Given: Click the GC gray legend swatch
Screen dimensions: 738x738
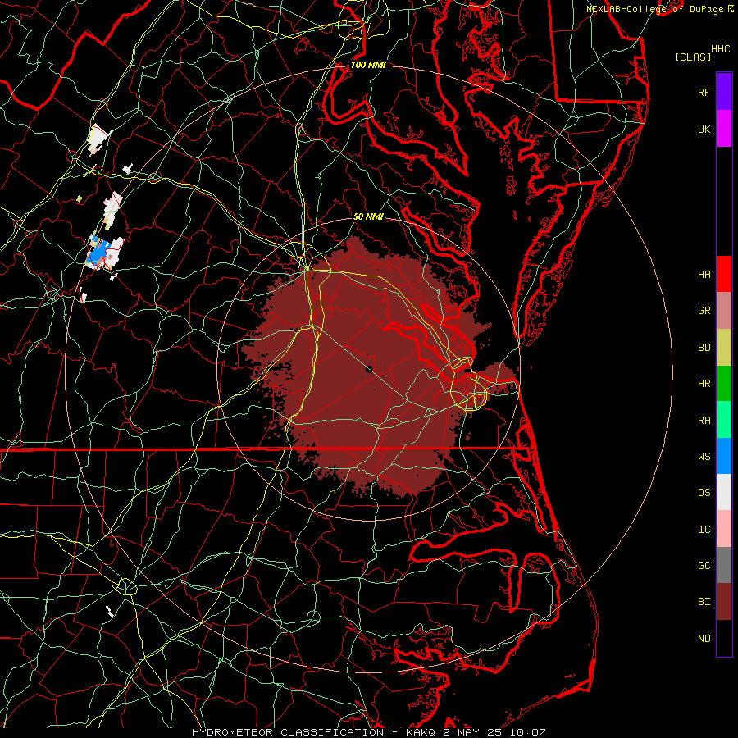Looking at the screenshot, I should pyautogui.click(x=724, y=565).
